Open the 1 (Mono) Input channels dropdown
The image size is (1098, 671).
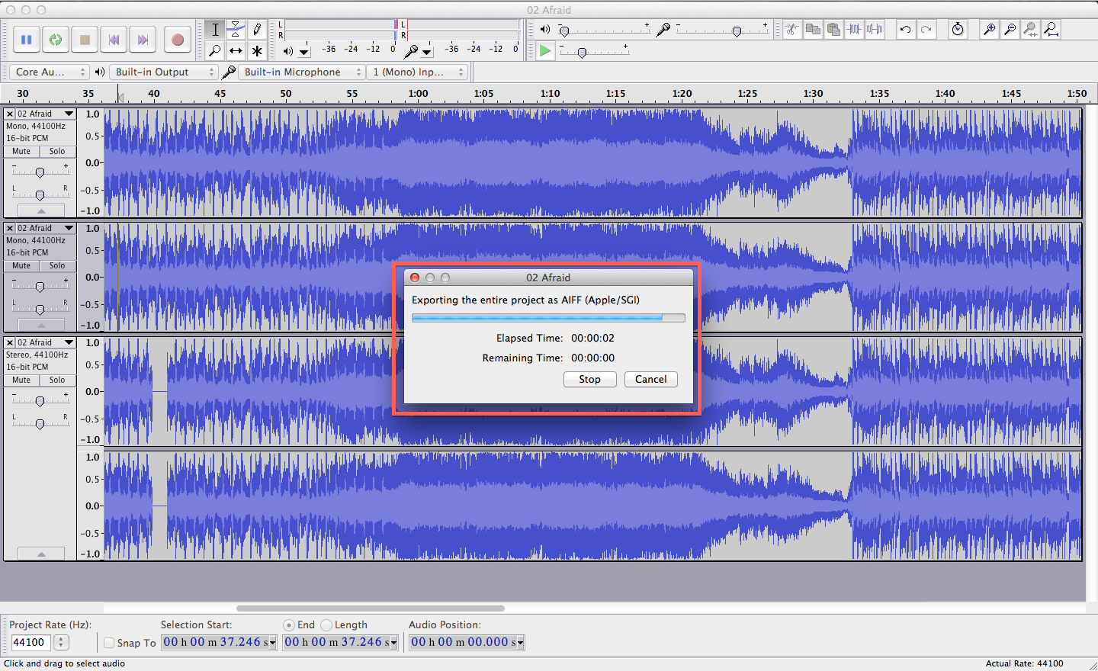[x=417, y=72]
